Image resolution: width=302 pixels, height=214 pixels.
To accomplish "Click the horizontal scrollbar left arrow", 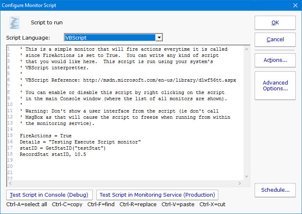I will tap(10, 183).
